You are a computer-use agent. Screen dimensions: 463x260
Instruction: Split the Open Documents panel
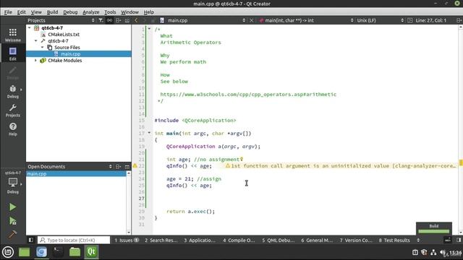(x=119, y=167)
